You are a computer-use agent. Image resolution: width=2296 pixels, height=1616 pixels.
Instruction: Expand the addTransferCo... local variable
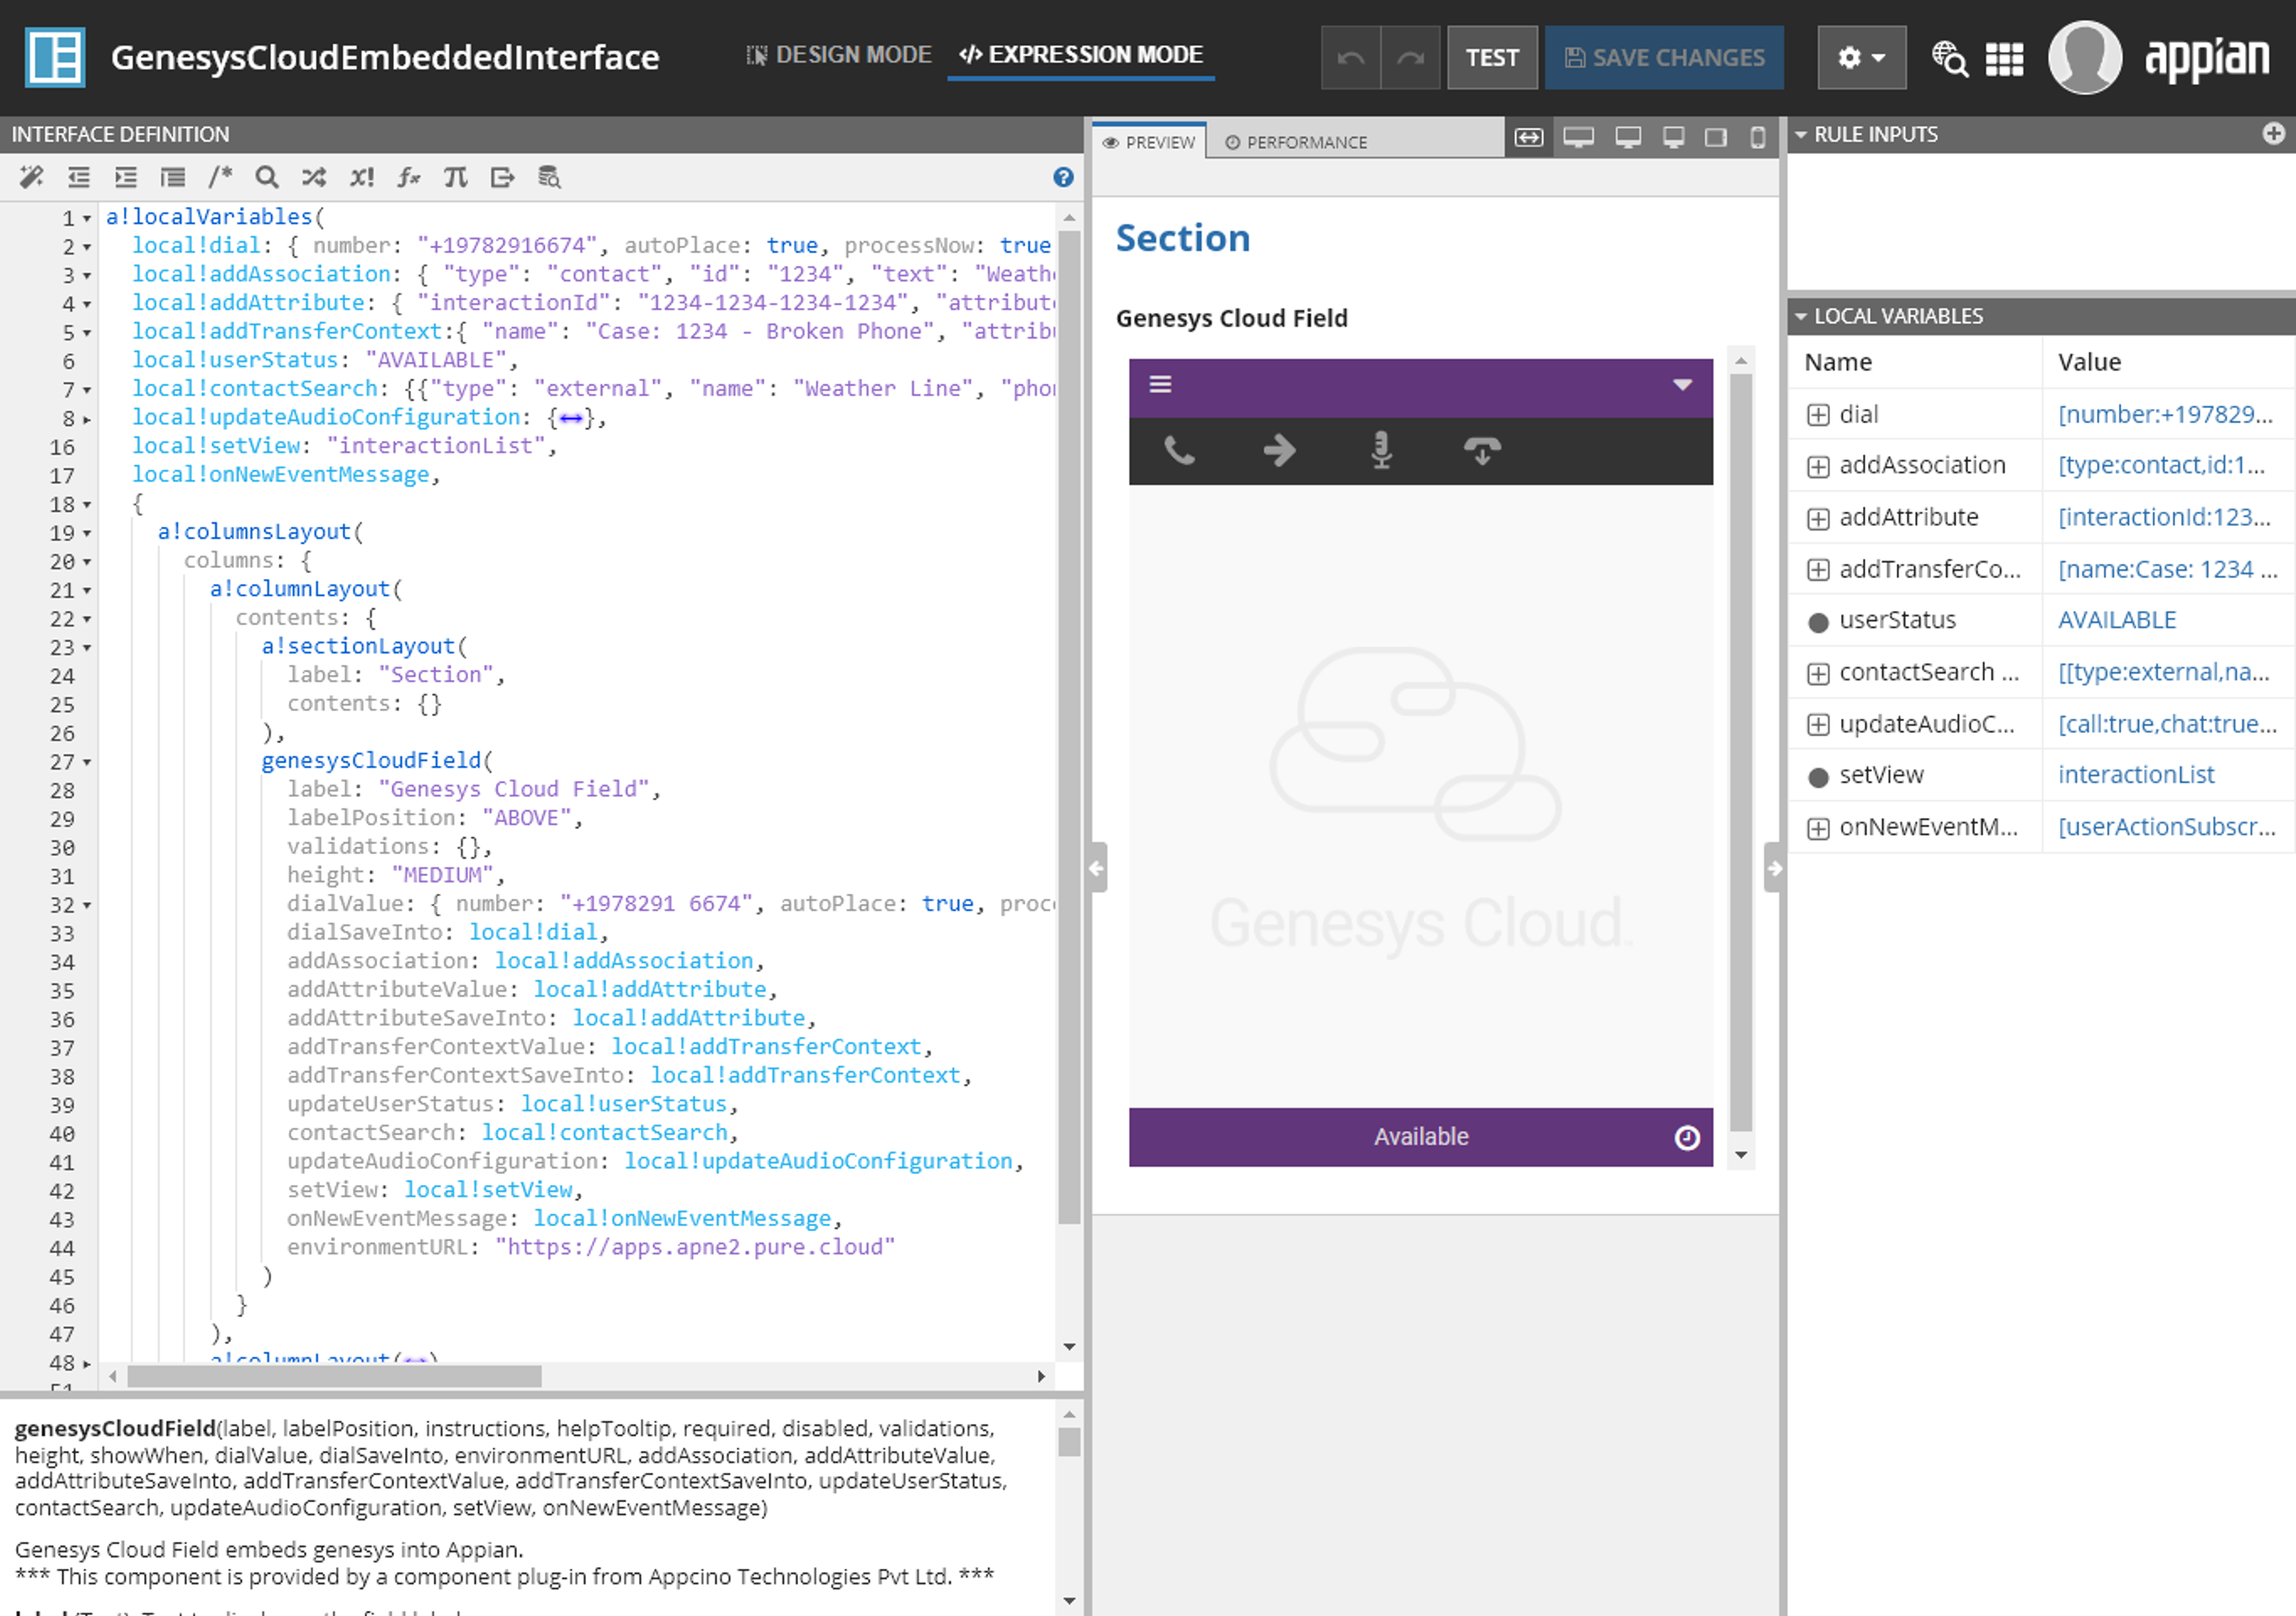tap(1818, 570)
